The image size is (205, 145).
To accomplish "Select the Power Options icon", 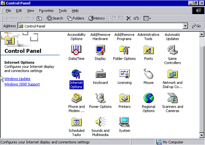I will (x=100, y=98).
